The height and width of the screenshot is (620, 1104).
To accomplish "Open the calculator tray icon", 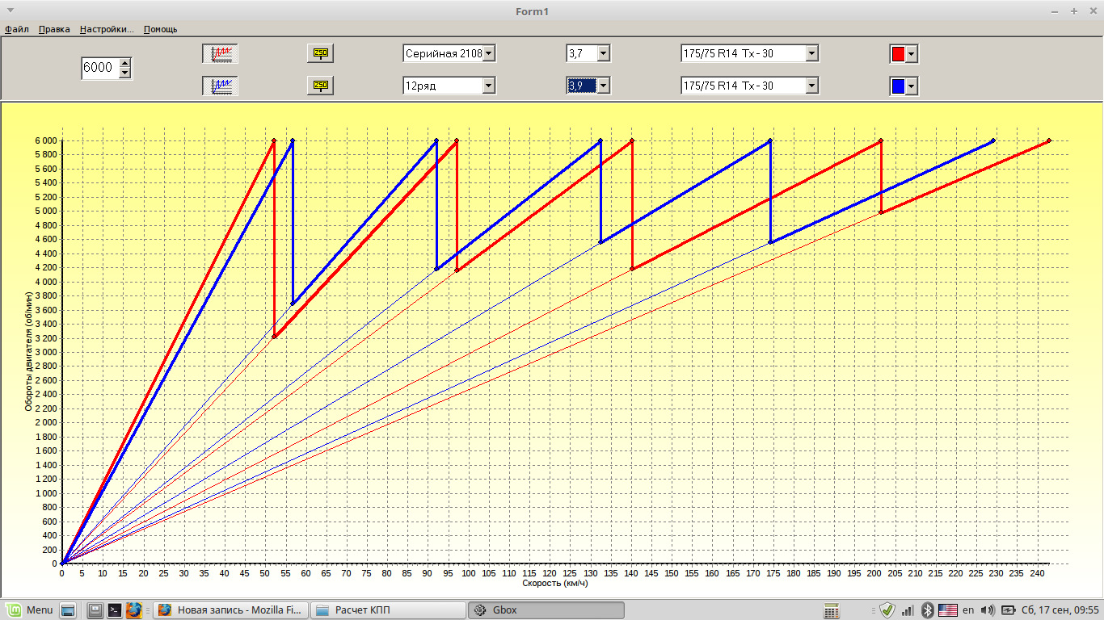I will (x=832, y=610).
